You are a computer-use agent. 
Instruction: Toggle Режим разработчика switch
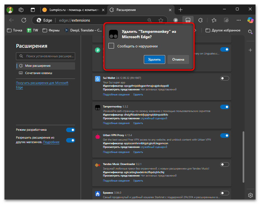pos(71,130)
